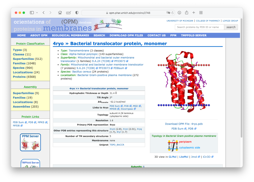Open 3D view in LiteMol
Screen dimensions: 254x182
(x=184, y=157)
